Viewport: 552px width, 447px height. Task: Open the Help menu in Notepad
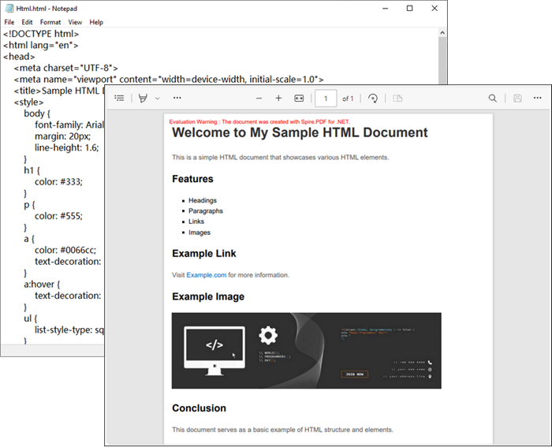point(96,22)
